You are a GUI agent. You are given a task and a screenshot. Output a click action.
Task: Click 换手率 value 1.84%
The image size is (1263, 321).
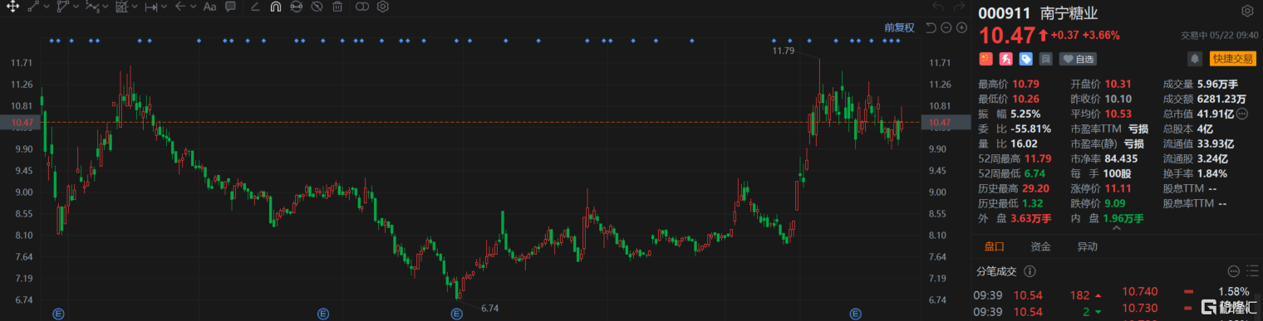tap(1211, 173)
